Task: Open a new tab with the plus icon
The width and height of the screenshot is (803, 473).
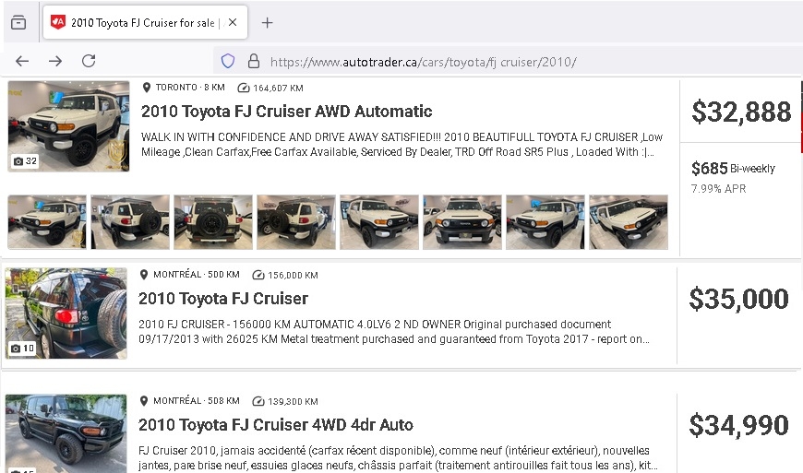Action: (267, 22)
